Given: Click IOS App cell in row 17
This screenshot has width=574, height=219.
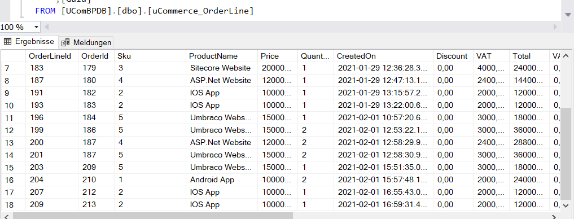Looking at the screenshot, I should 222,192.
